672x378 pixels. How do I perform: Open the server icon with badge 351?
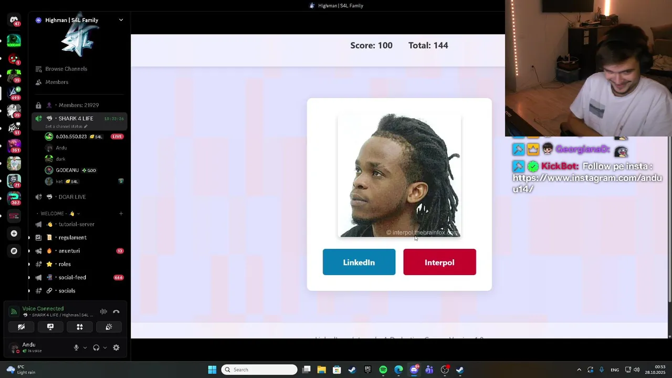(14, 145)
